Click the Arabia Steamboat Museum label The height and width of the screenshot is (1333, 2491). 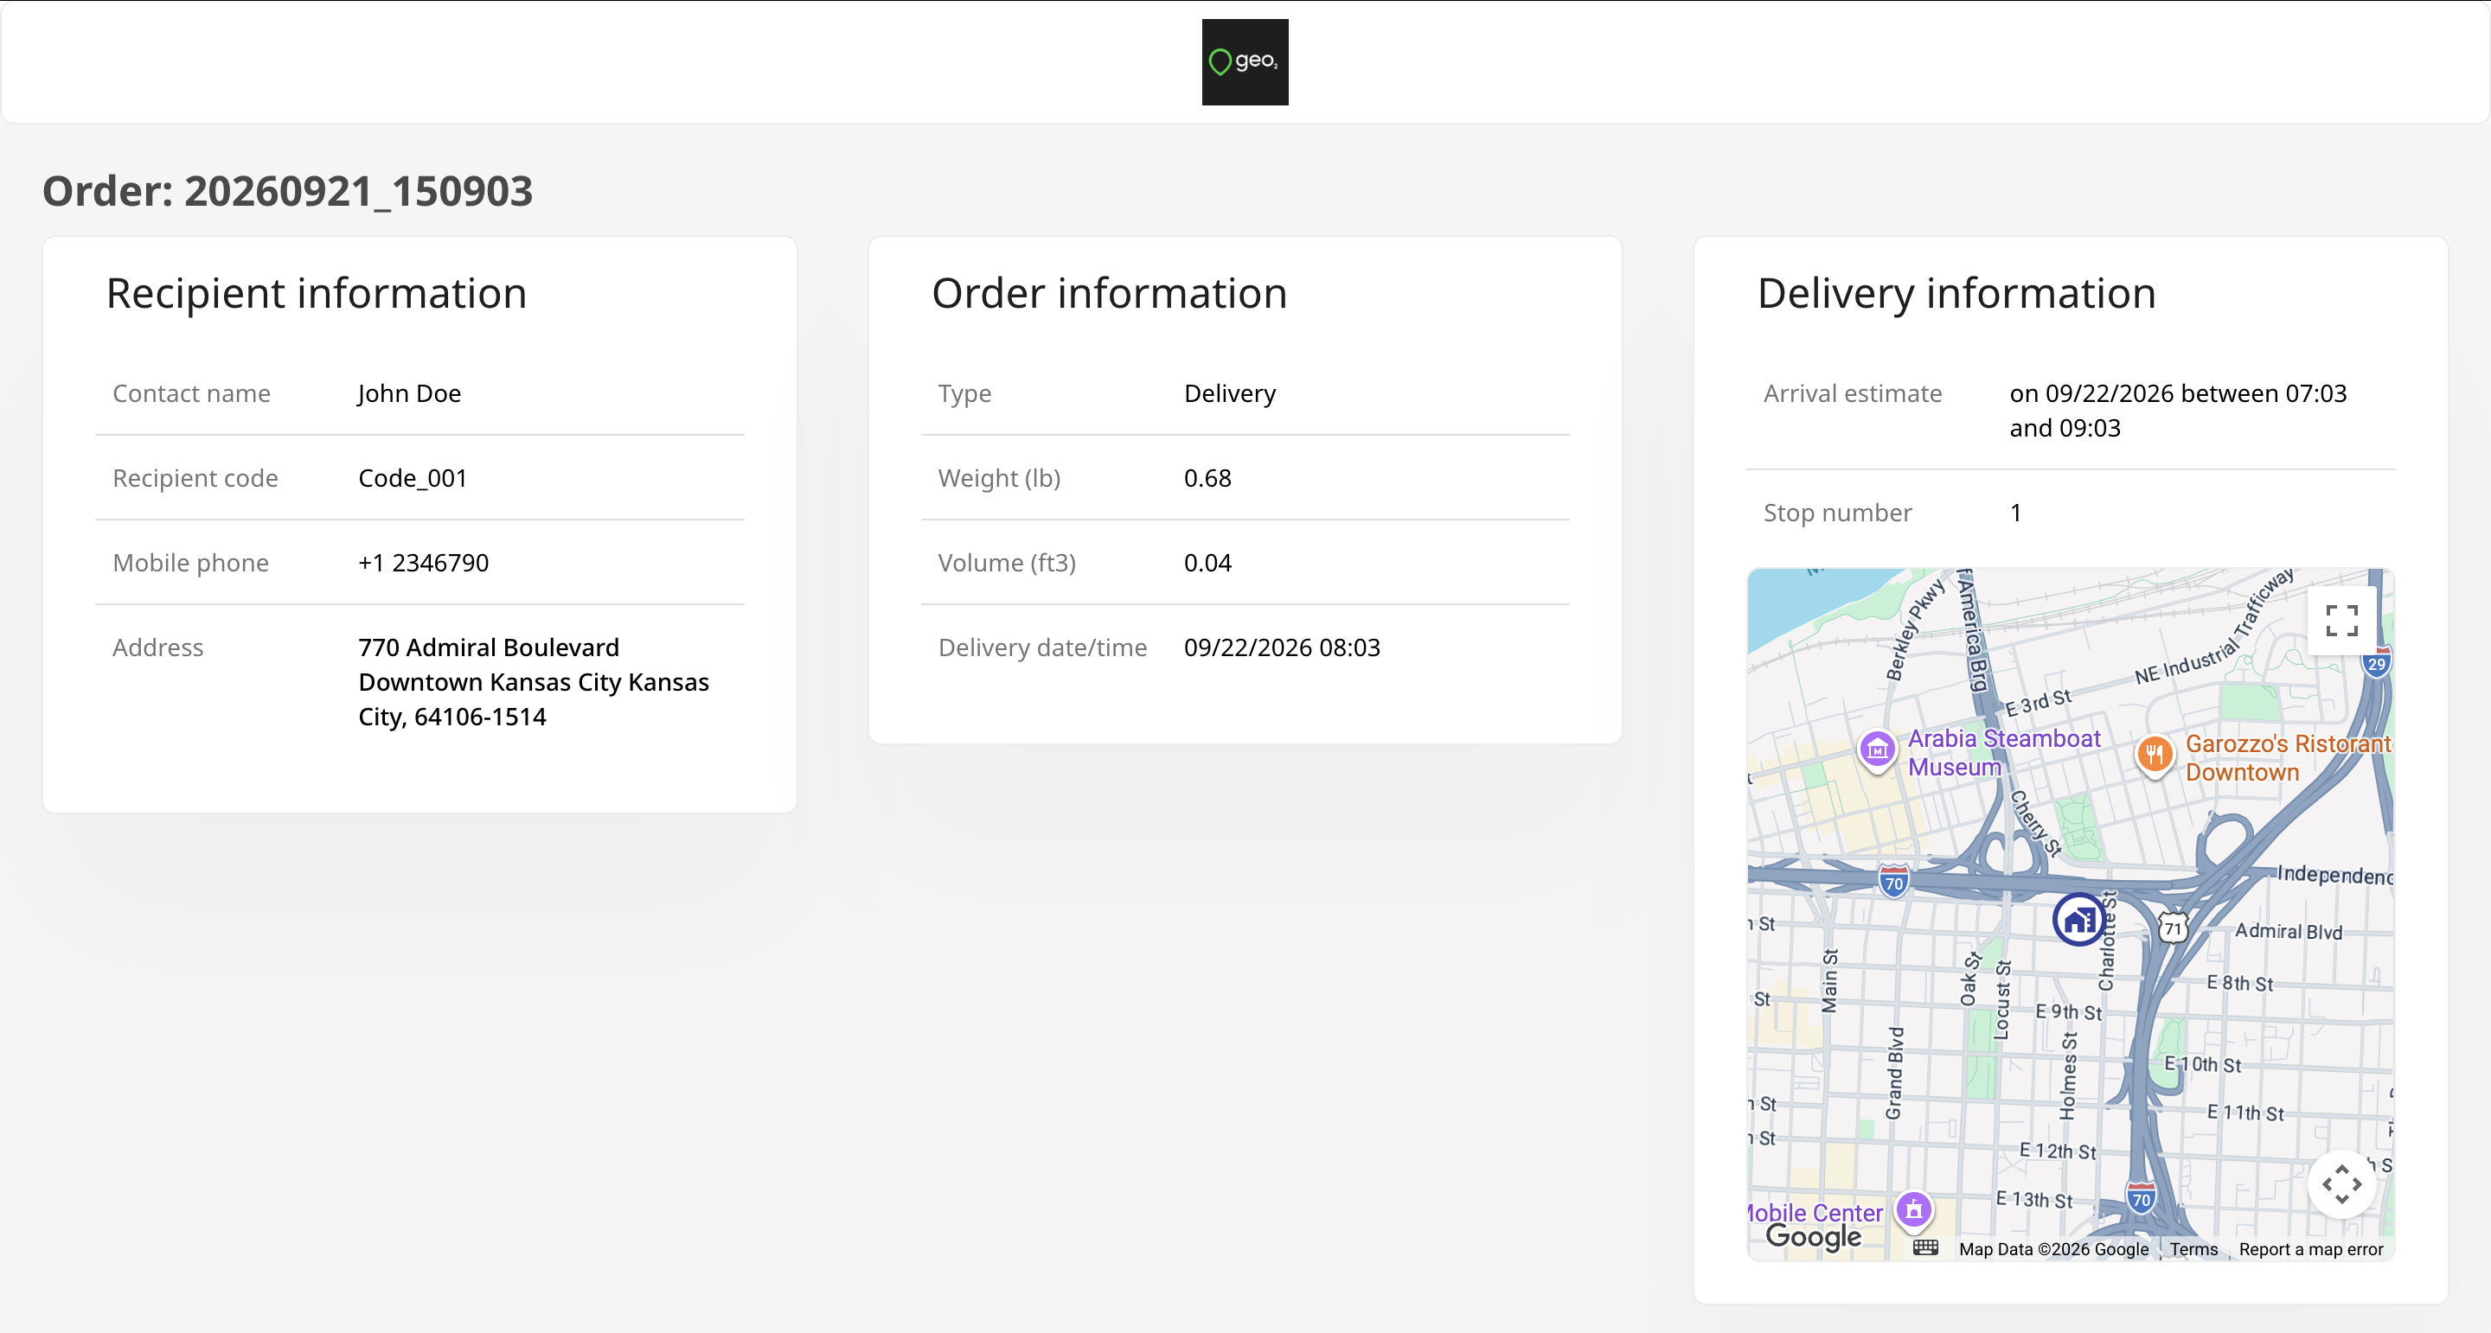[2002, 752]
